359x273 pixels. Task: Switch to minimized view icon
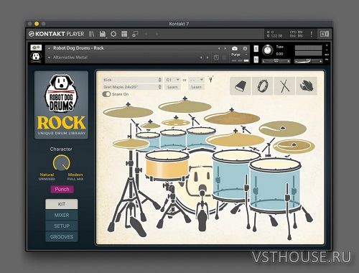(135, 34)
